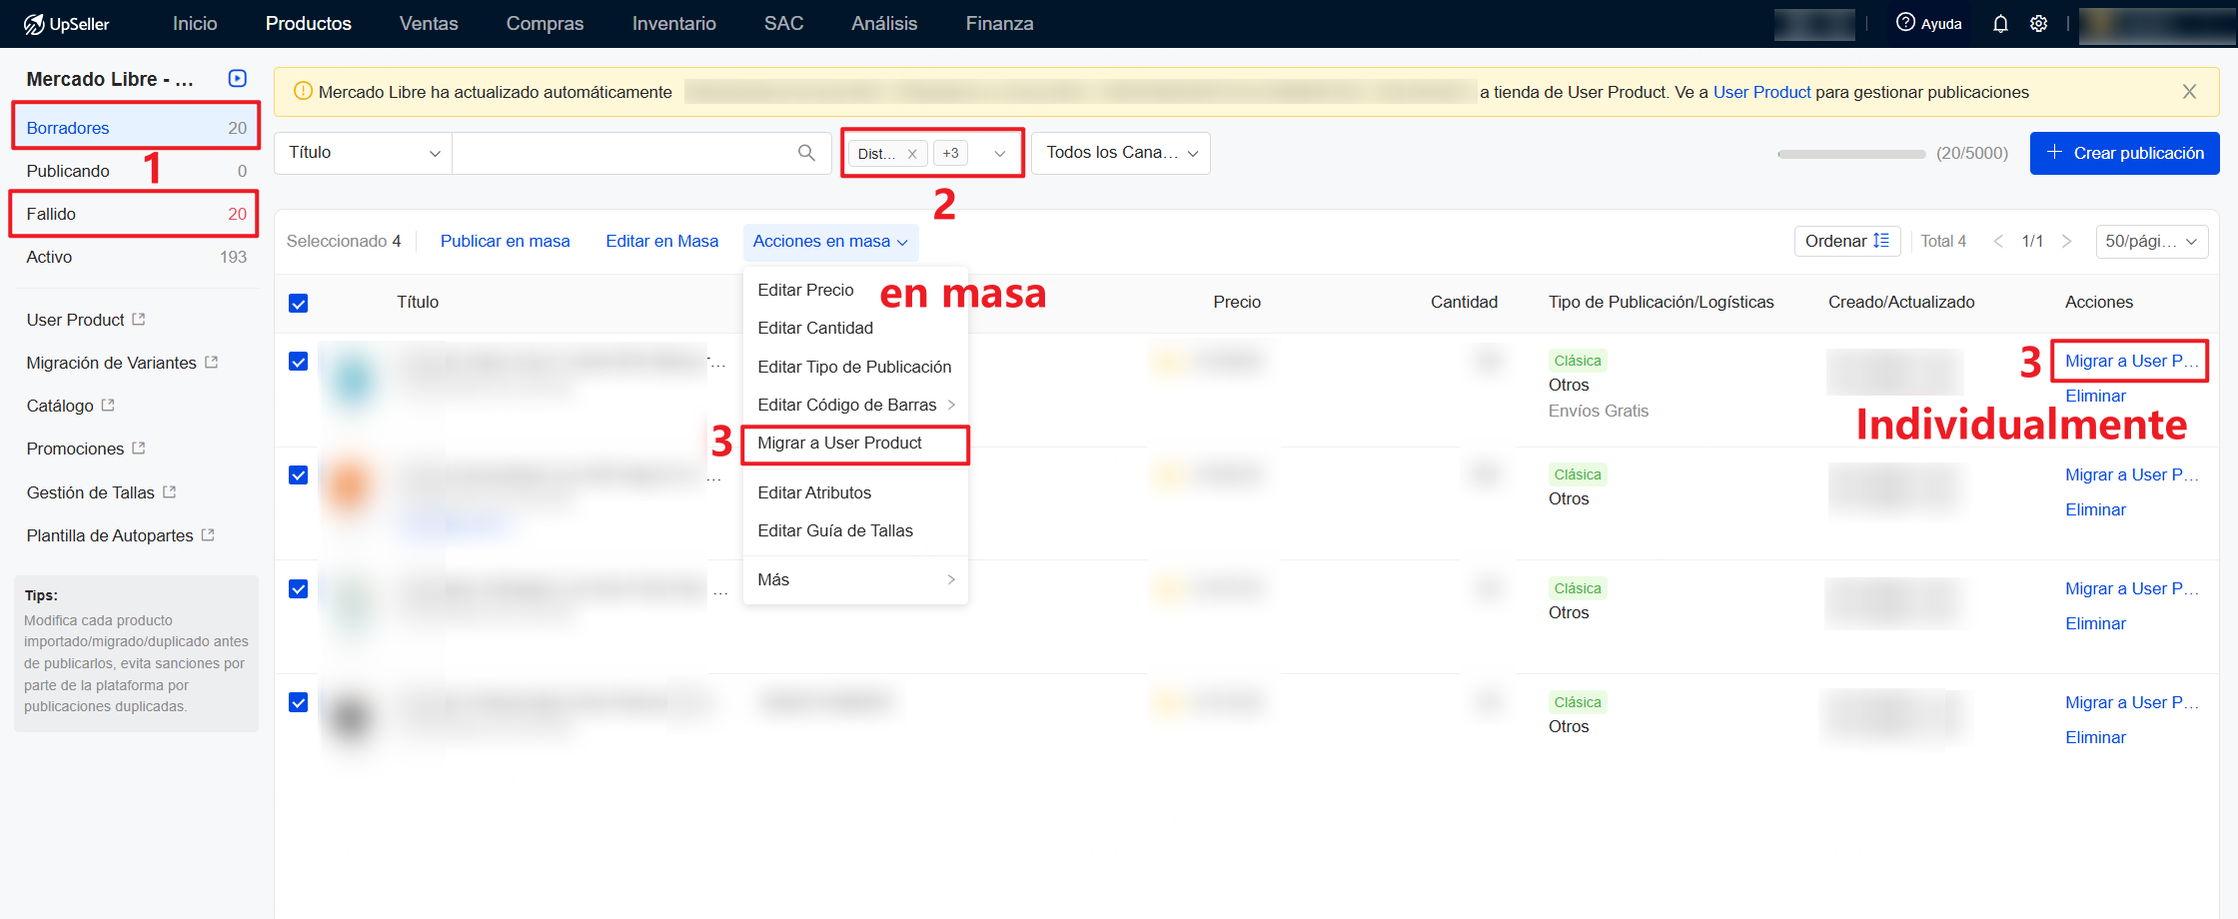
Task: Open the notifications bell
Action: tap(2000, 24)
